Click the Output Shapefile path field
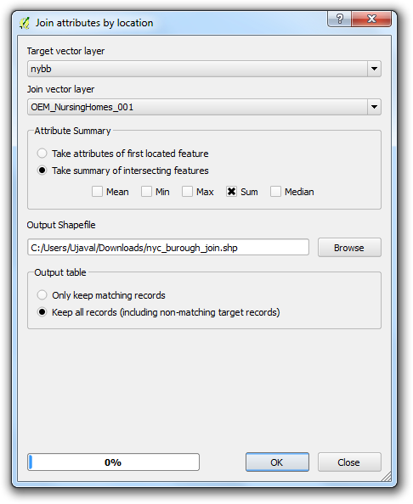This screenshot has height=504, width=413. pyautogui.click(x=168, y=247)
